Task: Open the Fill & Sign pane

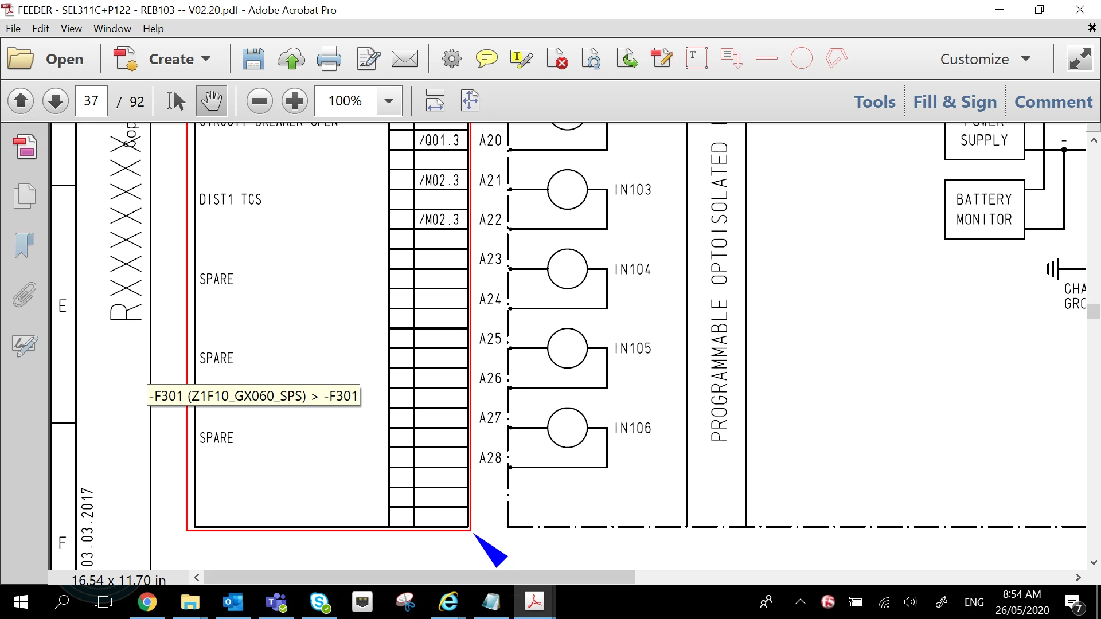Action: point(955,101)
